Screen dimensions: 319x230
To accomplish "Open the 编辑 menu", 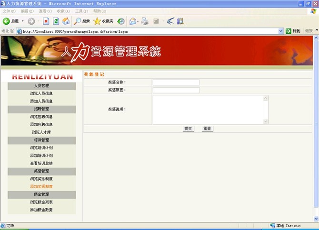I will pyautogui.click(x=27, y=11).
